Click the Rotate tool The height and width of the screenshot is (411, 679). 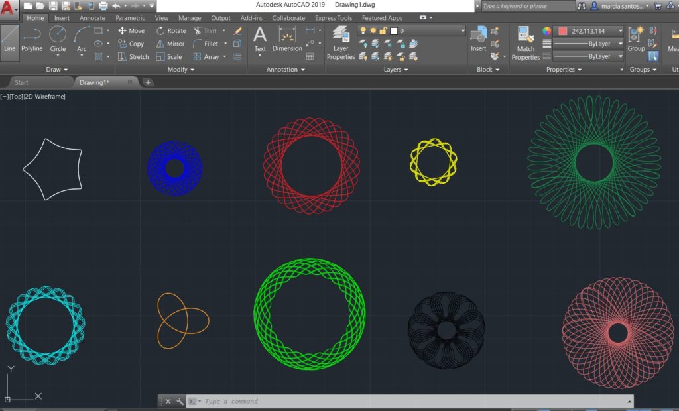tap(172, 30)
